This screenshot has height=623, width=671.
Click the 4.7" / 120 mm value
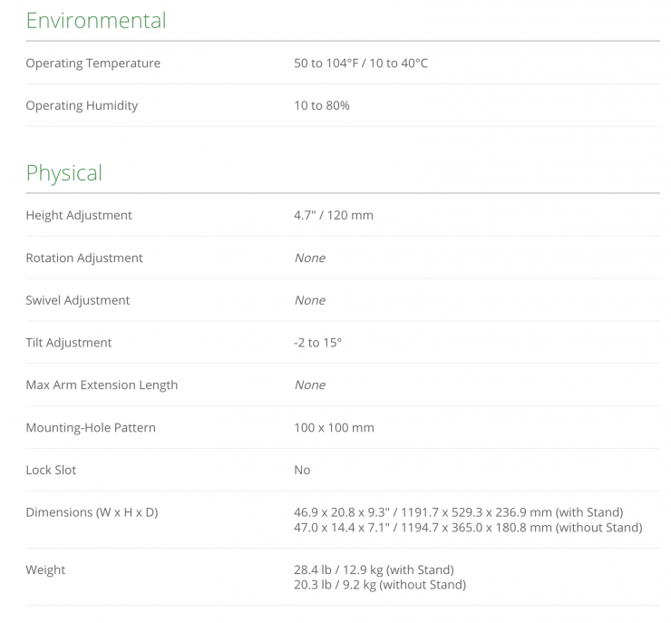[x=334, y=216]
